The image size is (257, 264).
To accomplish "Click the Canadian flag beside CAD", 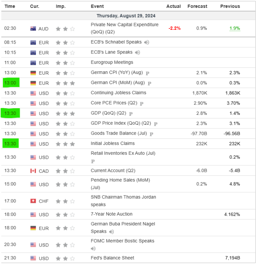I will point(33,171).
